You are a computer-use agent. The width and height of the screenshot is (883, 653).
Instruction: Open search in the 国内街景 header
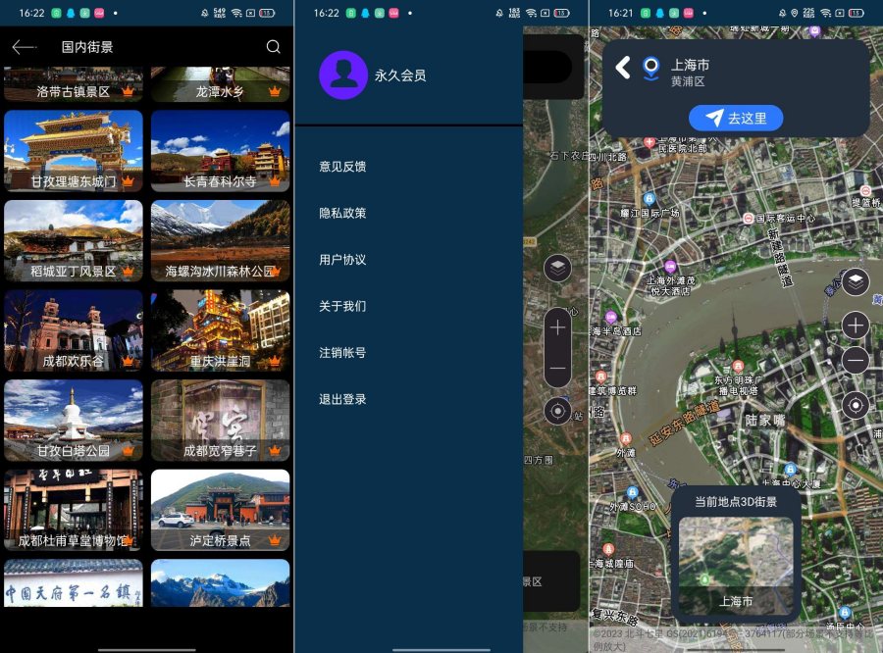pos(273,47)
